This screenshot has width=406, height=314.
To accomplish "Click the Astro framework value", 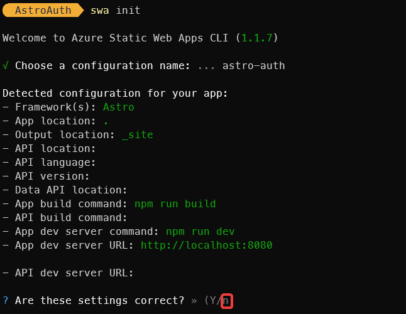I will [119, 107].
